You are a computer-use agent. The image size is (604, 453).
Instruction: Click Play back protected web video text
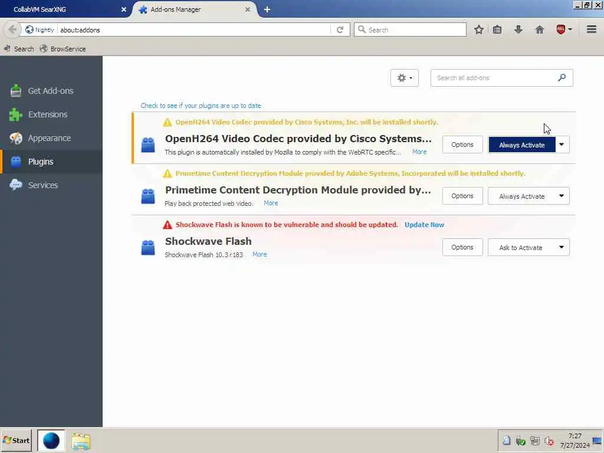click(x=209, y=203)
